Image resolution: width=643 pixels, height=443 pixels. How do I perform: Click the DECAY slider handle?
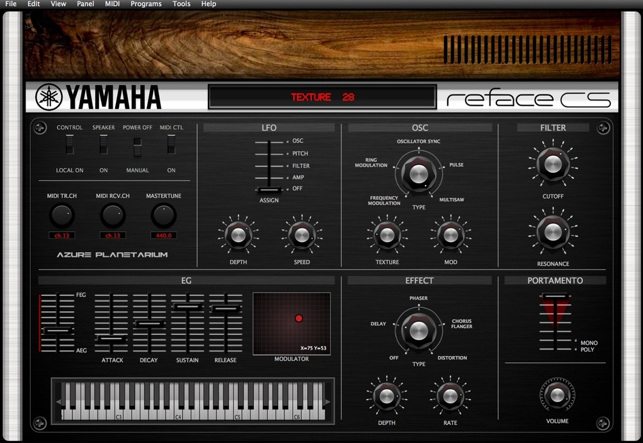click(x=149, y=324)
